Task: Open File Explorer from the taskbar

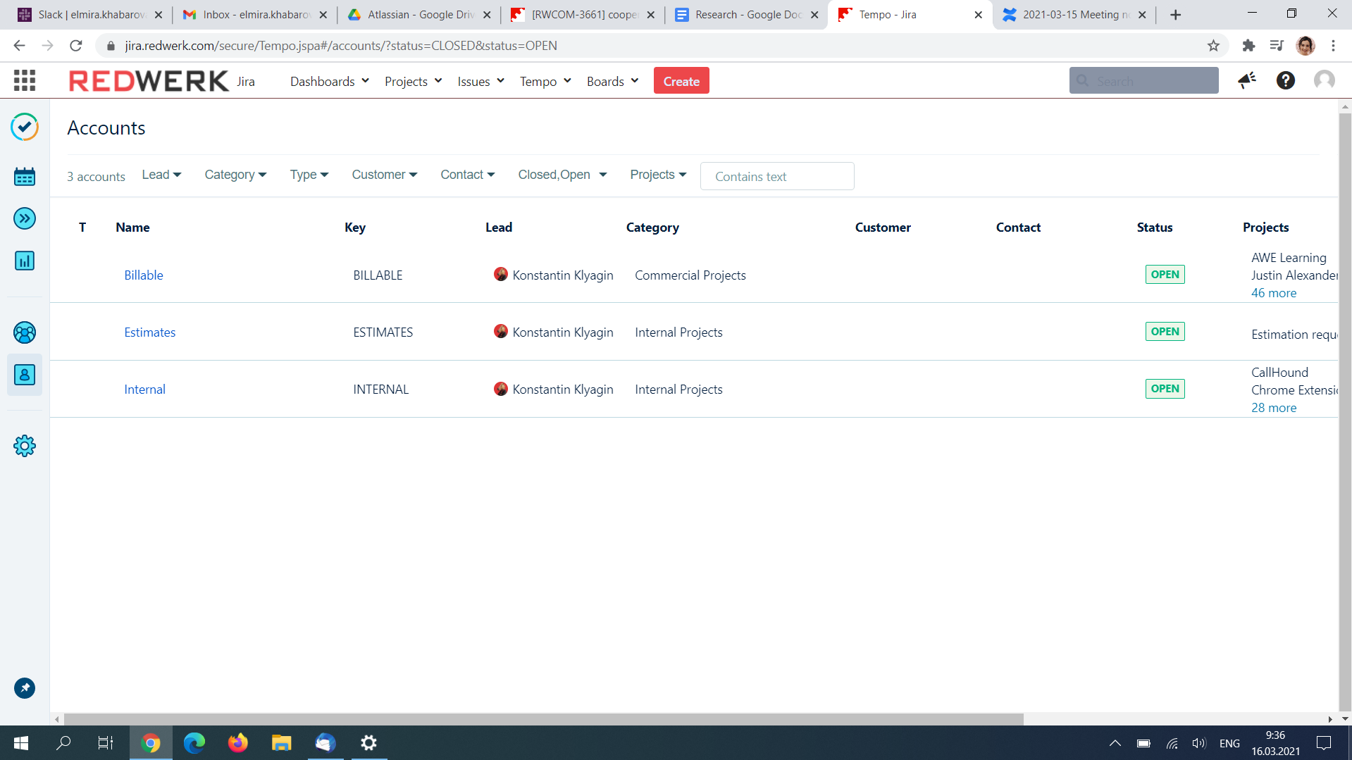Action: point(282,742)
